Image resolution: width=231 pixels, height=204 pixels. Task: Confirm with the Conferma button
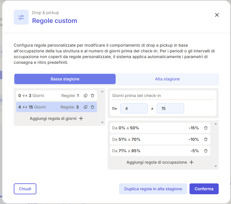click(x=204, y=189)
